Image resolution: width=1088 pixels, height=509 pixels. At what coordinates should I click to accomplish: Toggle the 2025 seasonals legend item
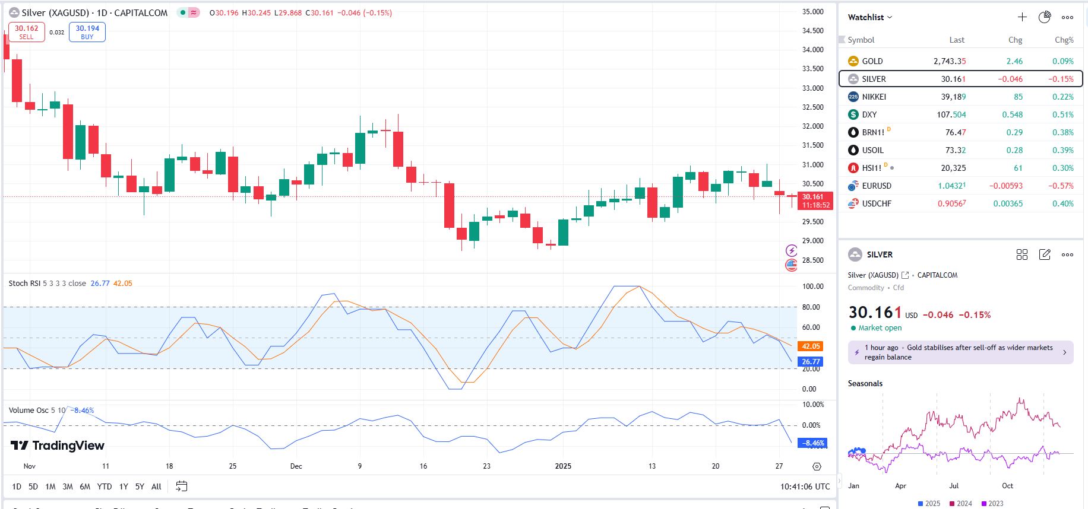coord(929,504)
